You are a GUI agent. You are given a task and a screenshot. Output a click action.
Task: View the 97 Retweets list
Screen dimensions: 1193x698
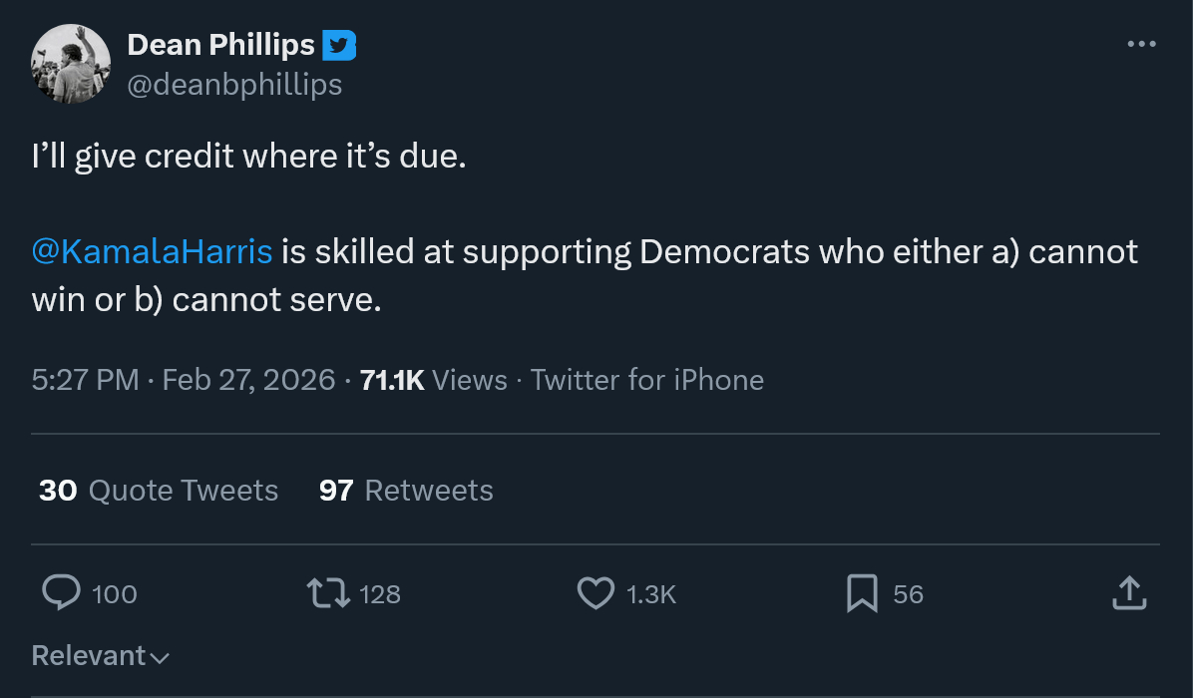406,491
